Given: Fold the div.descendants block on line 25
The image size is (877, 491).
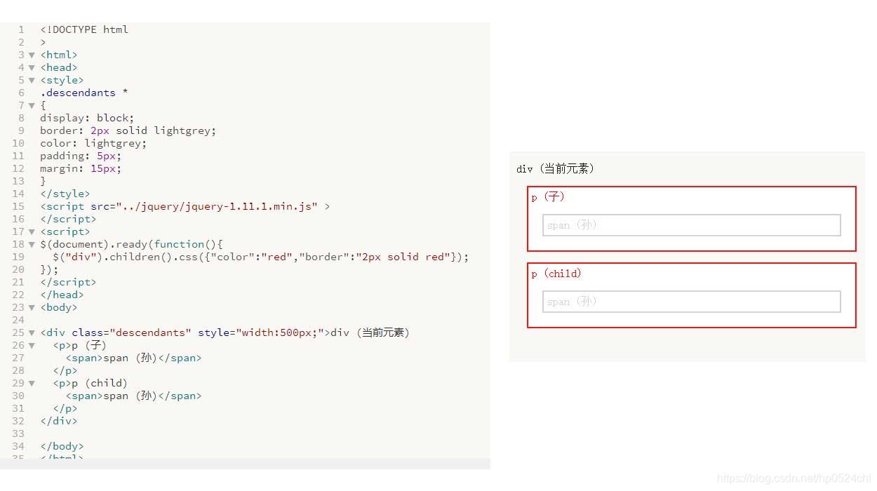Looking at the screenshot, I should [x=32, y=332].
